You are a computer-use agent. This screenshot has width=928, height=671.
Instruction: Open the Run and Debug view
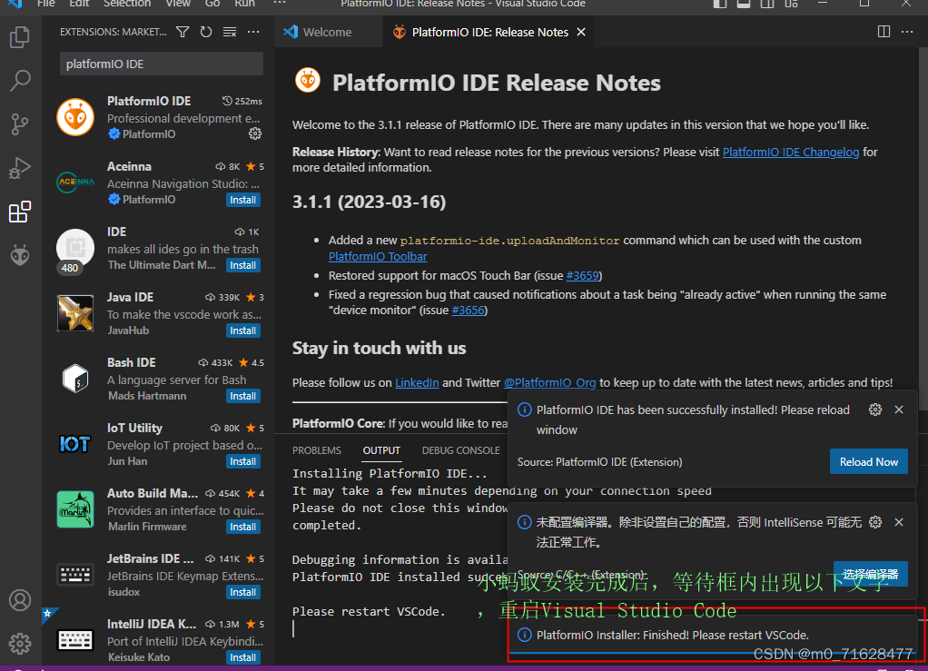point(20,167)
